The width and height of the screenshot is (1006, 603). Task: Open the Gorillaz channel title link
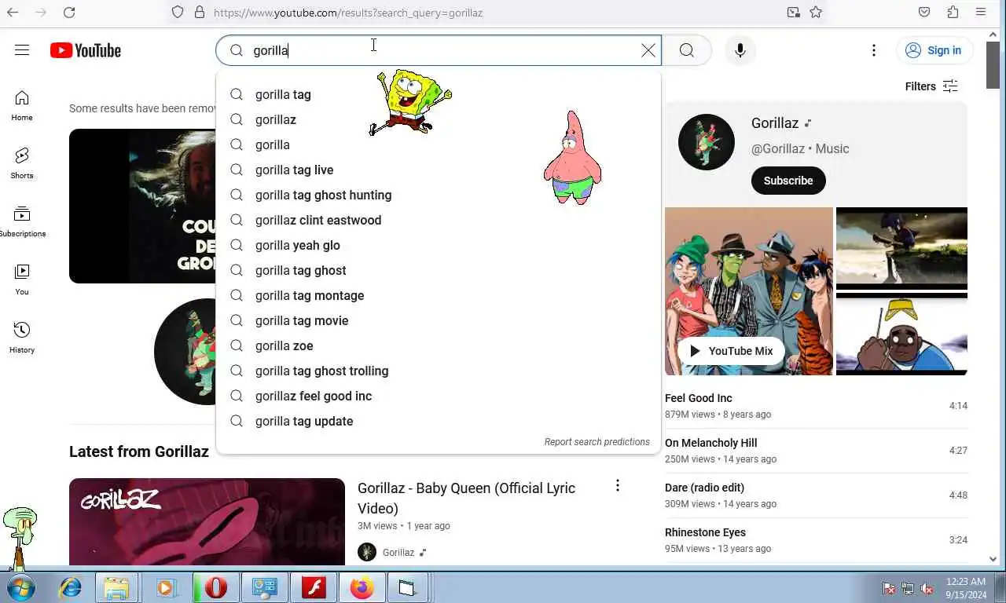[775, 123]
